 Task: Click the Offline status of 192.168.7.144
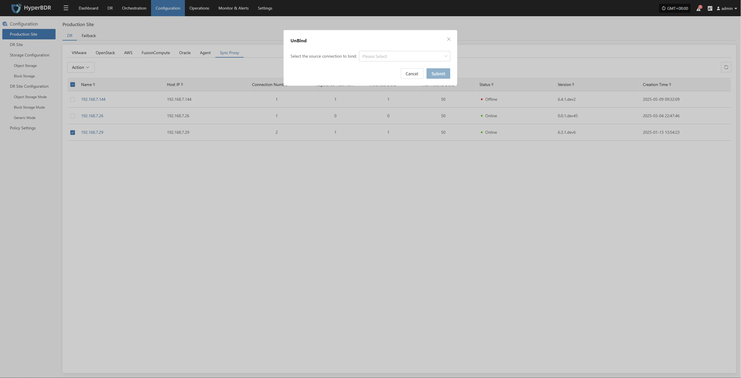click(x=489, y=99)
